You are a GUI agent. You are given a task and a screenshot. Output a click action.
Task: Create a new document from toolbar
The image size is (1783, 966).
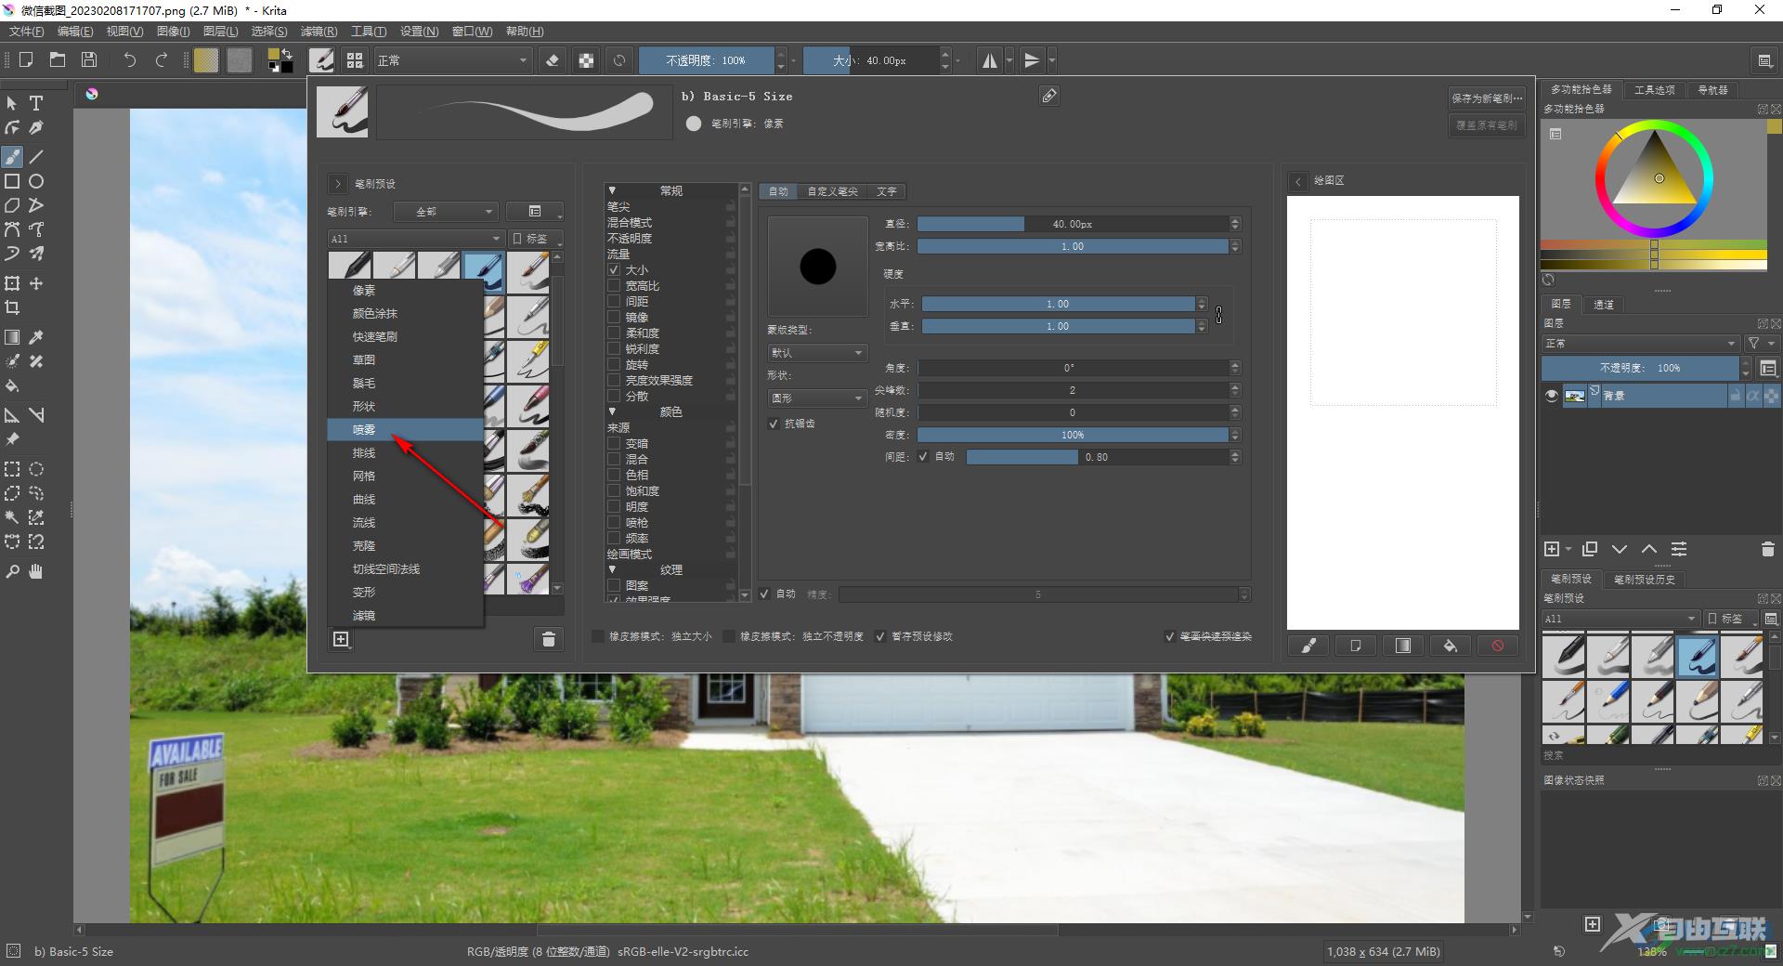click(26, 60)
